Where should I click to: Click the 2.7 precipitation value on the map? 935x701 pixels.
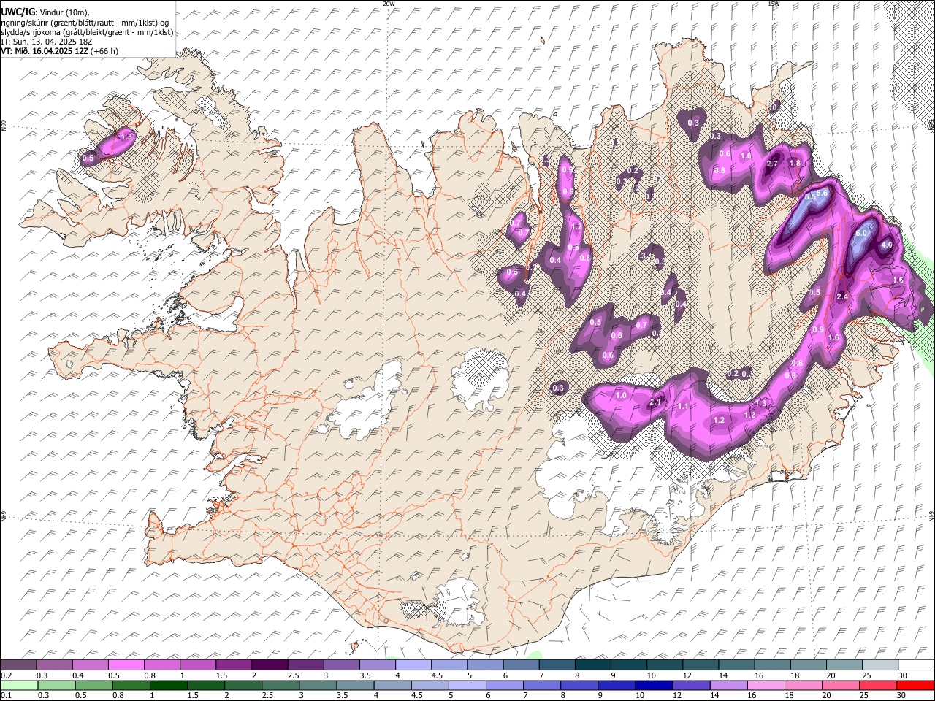(x=772, y=164)
